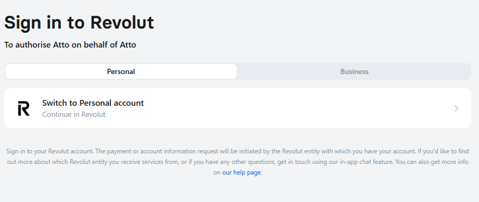Viewport: 479px width, 202px height.
Task: Click the "Switch to Personal account" title
Action: [x=93, y=103]
